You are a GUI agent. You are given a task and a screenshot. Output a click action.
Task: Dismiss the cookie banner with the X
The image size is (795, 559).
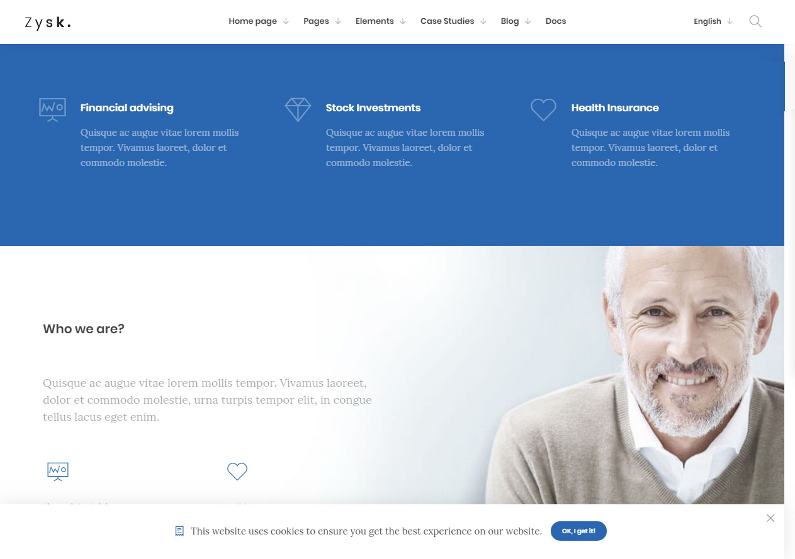[770, 518]
